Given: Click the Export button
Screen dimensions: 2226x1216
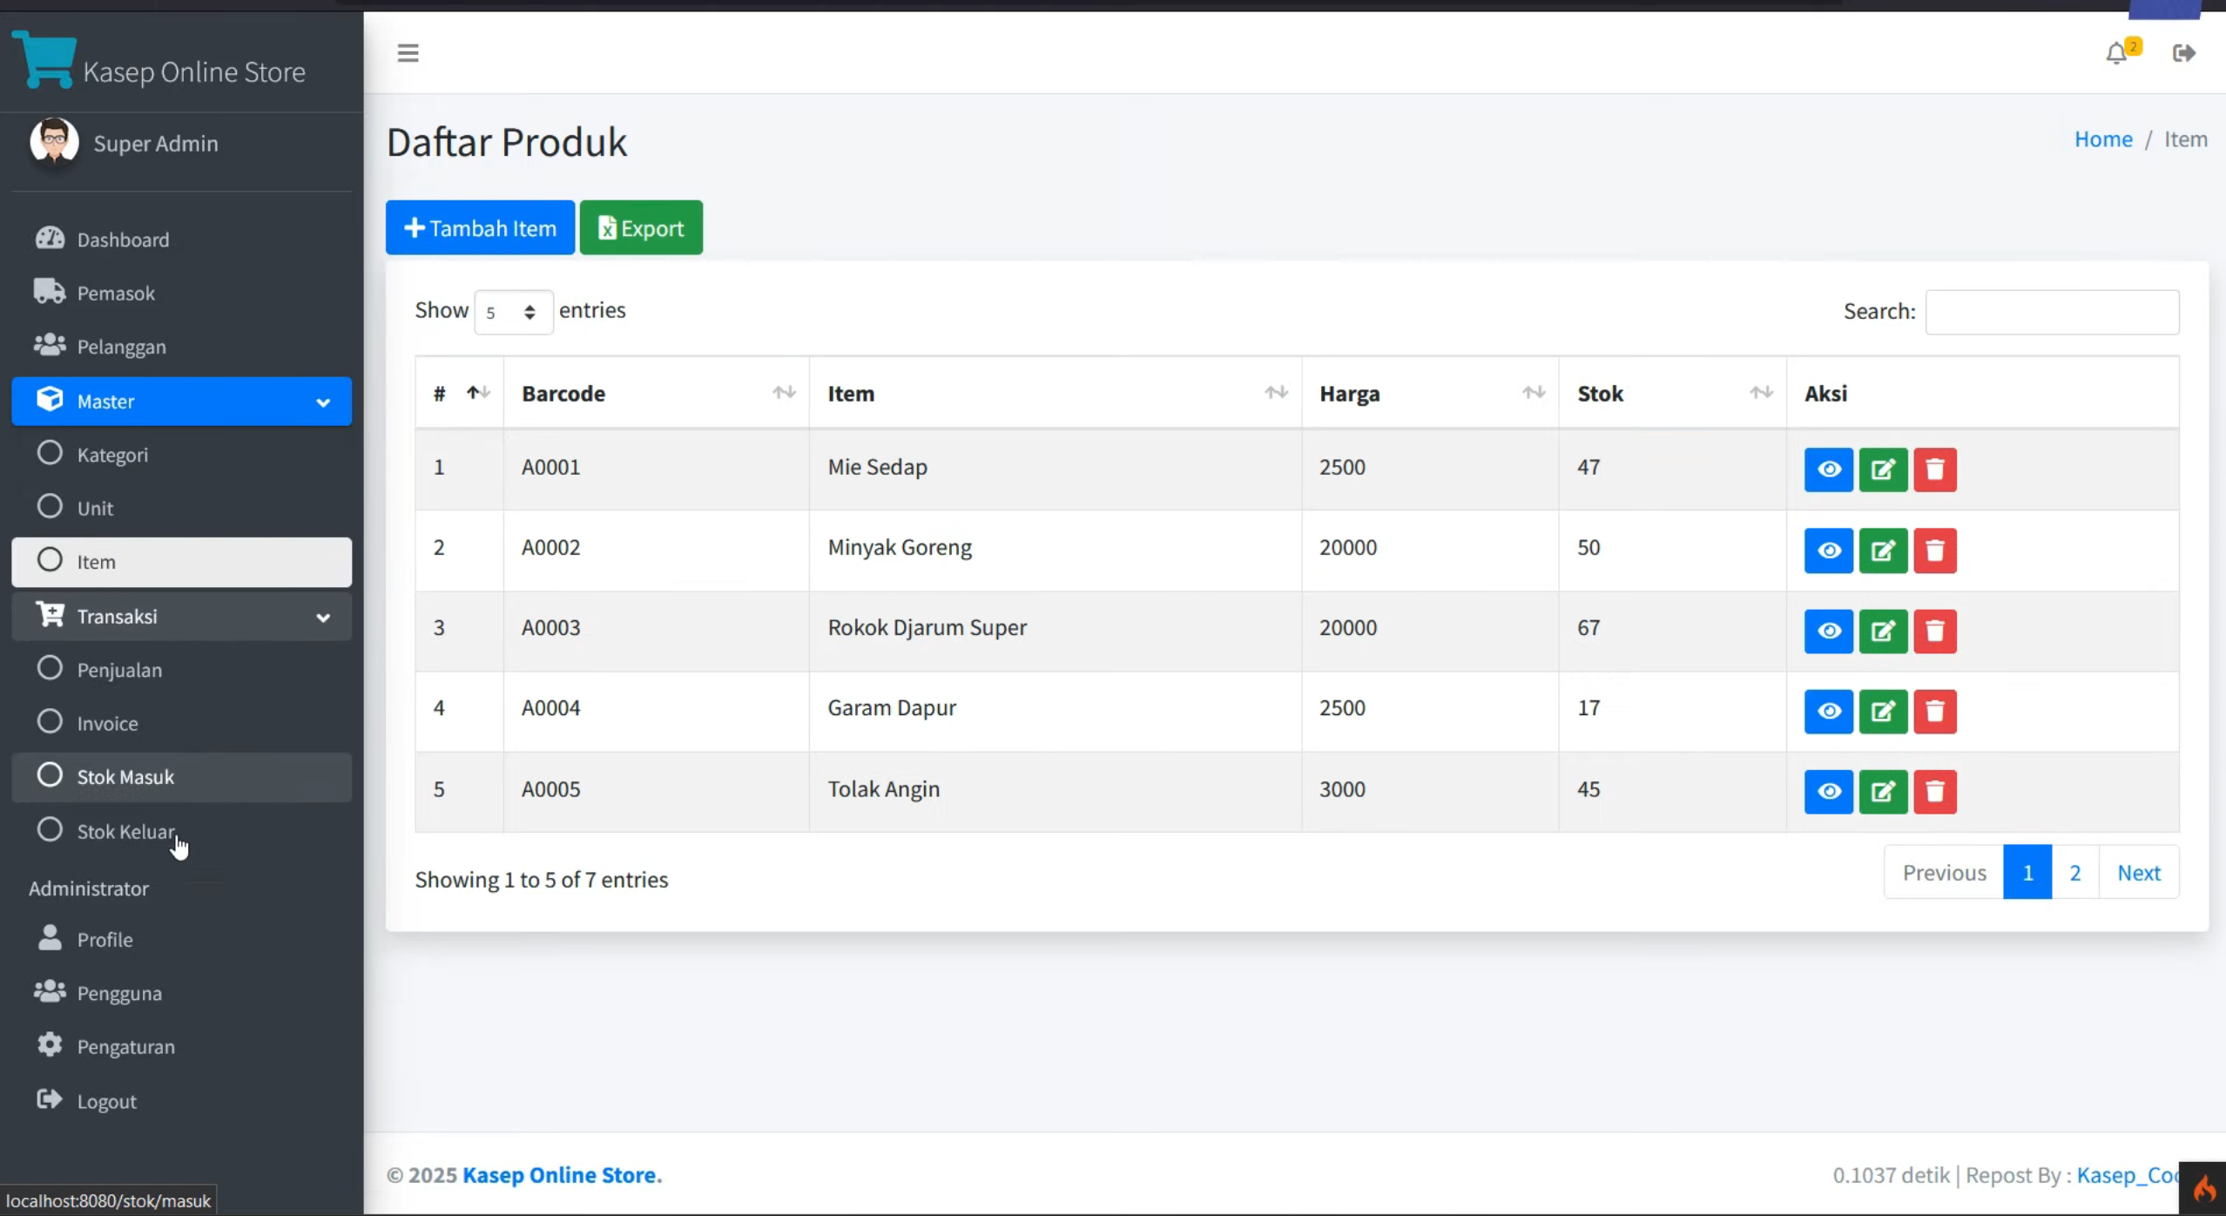Looking at the screenshot, I should coord(641,227).
